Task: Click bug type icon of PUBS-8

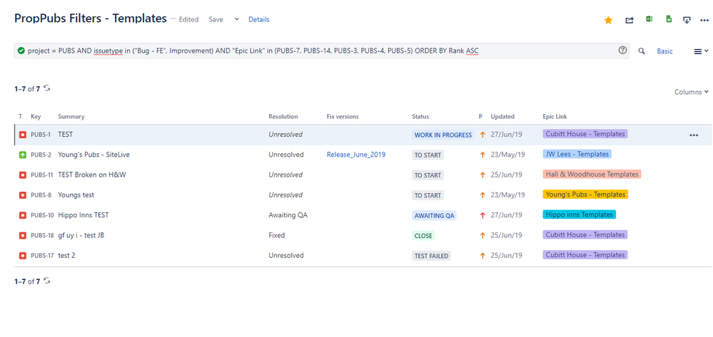Action: coord(23,195)
